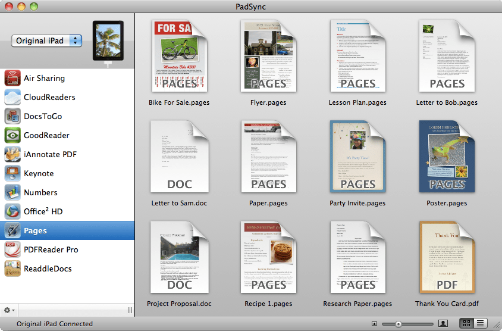Click the PDFReader Pro app icon

coord(12,249)
